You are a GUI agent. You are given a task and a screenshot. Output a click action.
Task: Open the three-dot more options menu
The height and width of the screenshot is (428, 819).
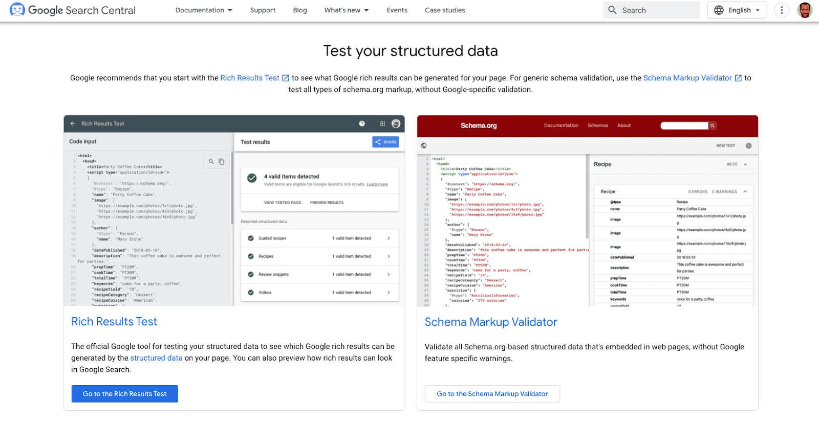782,10
